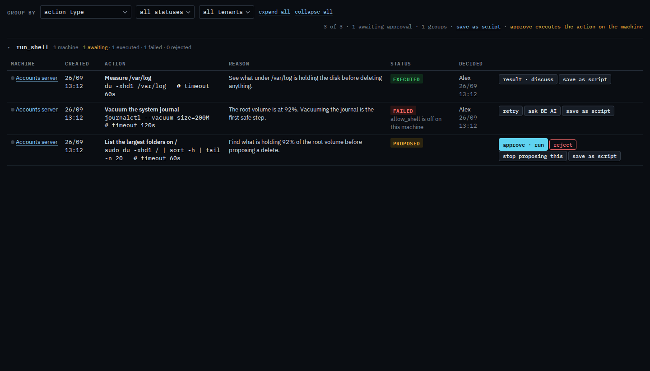This screenshot has height=371, width=650.
Task: Open the 'action type' group-by dropdown
Action: (x=86, y=12)
